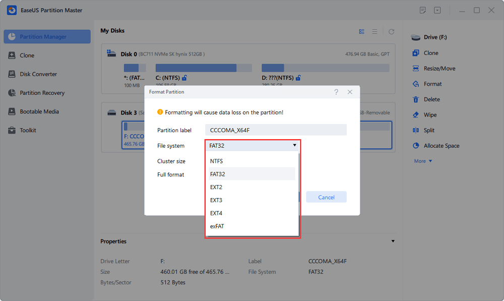This screenshot has width=504, height=301.
Task: Click Cancel in Format Partition dialog
Action: (x=326, y=197)
